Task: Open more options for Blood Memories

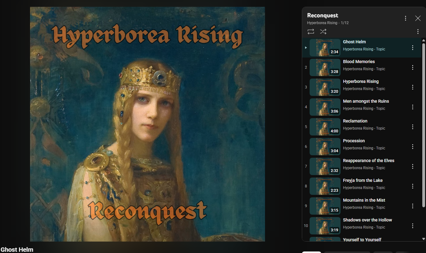Action: click(x=413, y=67)
